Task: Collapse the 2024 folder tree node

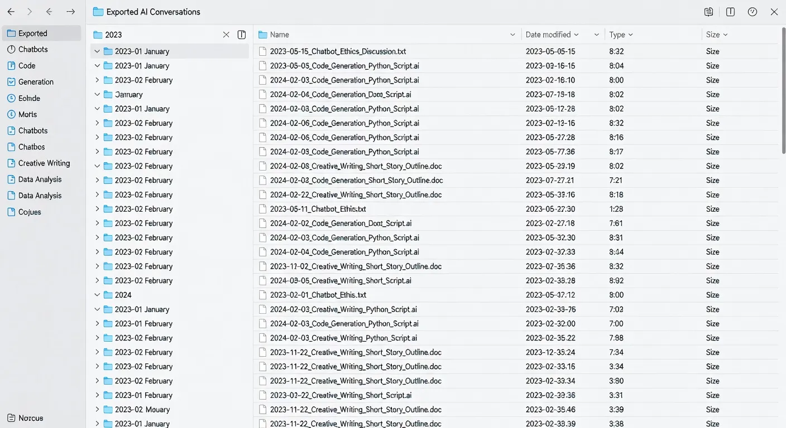Action: tap(97, 295)
